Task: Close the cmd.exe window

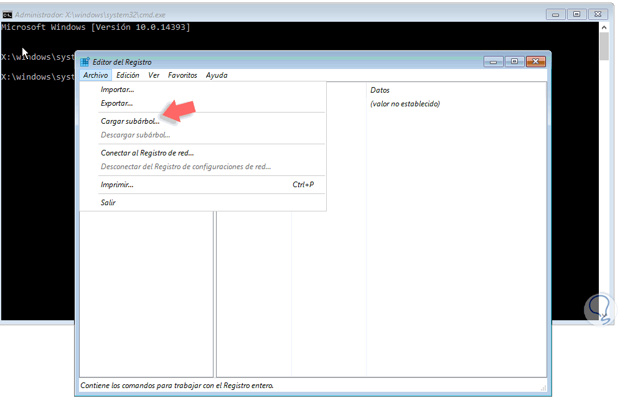Action: pyautogui.click(x=598, y=14)
